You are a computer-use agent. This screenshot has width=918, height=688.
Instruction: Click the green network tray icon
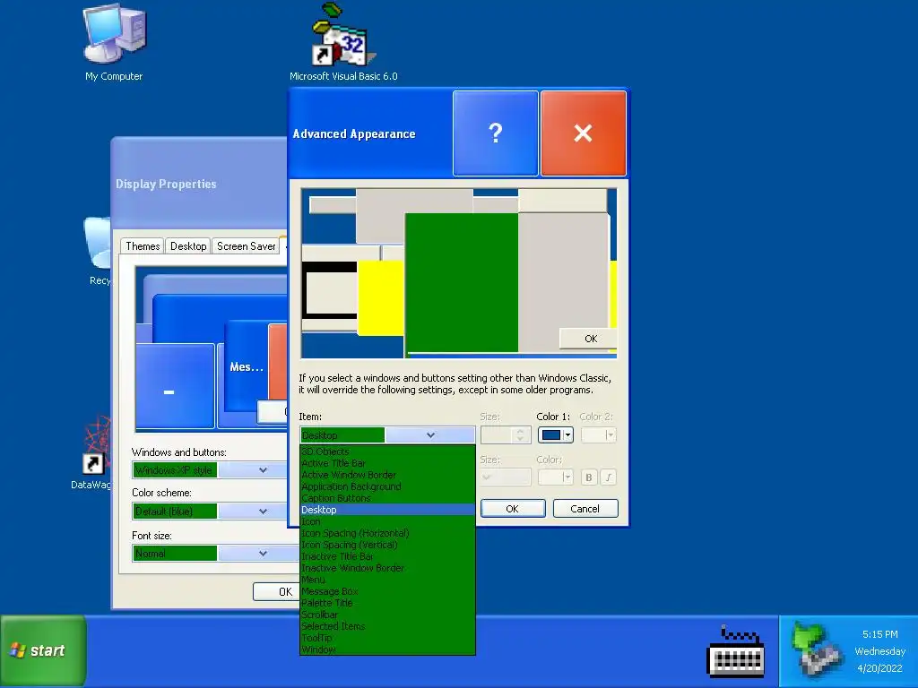coord(816,649)
